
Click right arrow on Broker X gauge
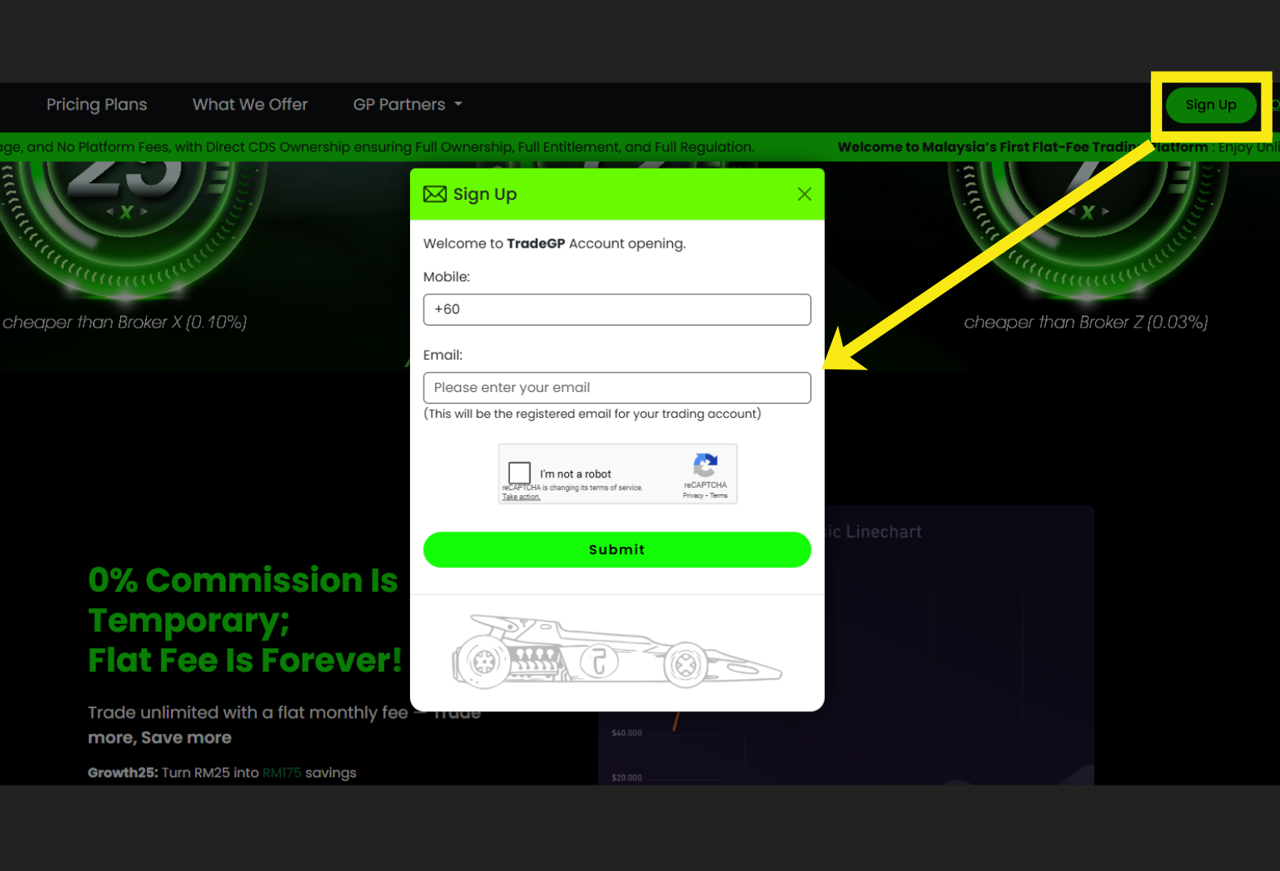144,212
